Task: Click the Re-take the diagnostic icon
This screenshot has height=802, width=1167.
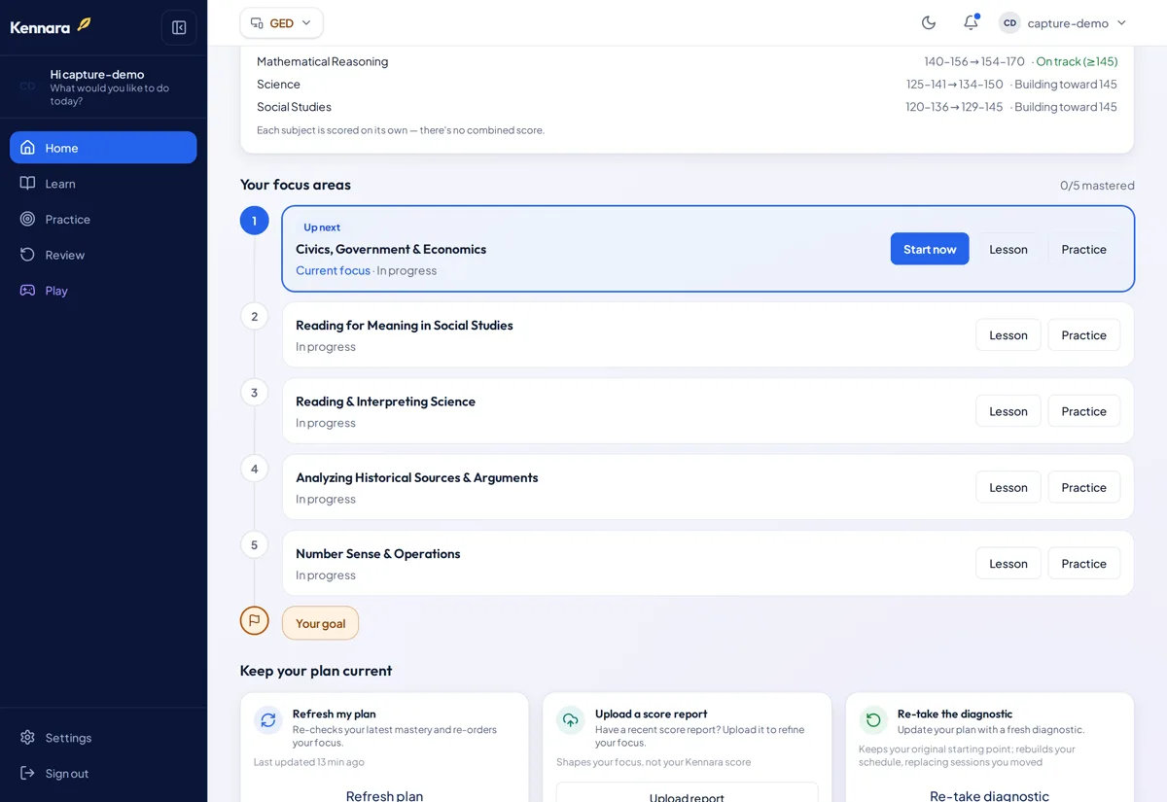Action: click(x=873, y=720)
